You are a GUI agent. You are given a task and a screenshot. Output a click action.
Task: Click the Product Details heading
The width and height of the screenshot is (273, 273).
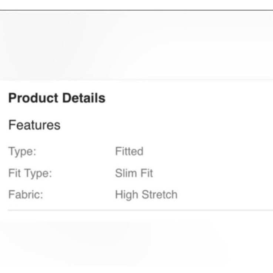point(57,98)
